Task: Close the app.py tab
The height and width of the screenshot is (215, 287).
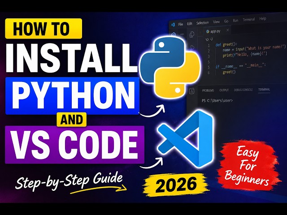Action: (228, 30)
